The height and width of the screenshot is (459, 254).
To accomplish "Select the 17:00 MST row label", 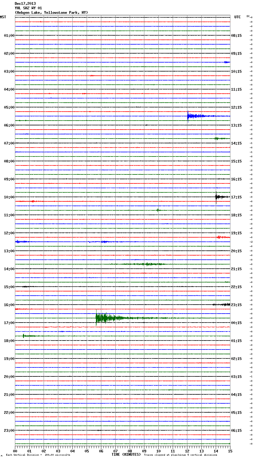I will [x=9, y=323].
